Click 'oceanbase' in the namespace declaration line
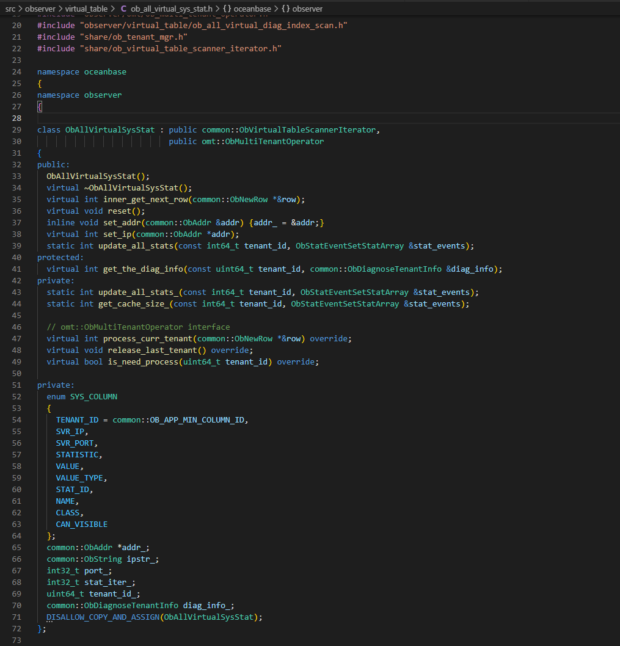Image resolution: width=620 pixels, height=646 pixels. point(105,71)
